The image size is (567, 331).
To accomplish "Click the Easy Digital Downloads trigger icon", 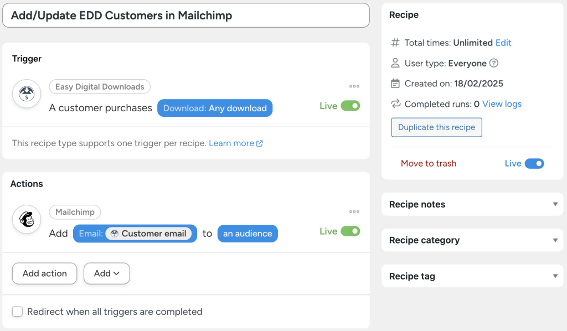I will click(26, 93).
